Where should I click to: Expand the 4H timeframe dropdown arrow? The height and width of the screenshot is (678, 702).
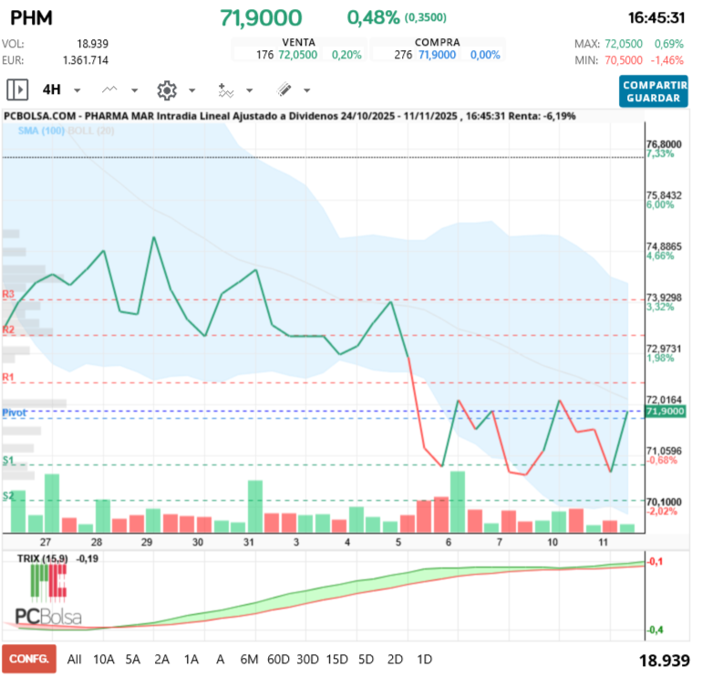77,90
